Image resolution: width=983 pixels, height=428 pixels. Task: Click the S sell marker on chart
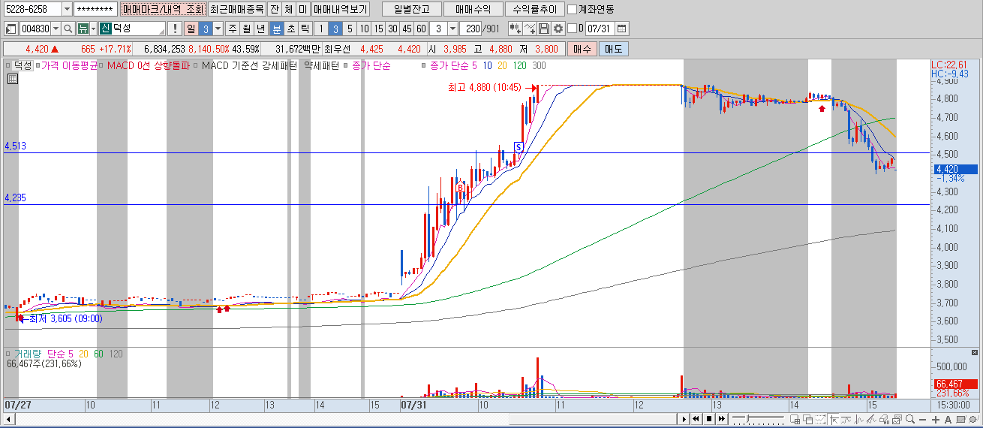518,146
